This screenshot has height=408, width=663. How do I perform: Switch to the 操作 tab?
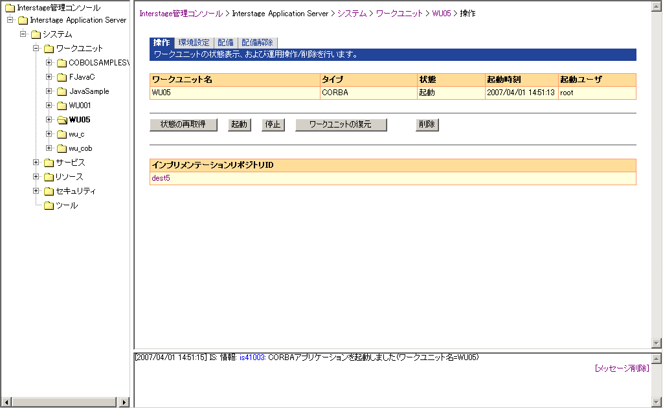click(161, 43)
